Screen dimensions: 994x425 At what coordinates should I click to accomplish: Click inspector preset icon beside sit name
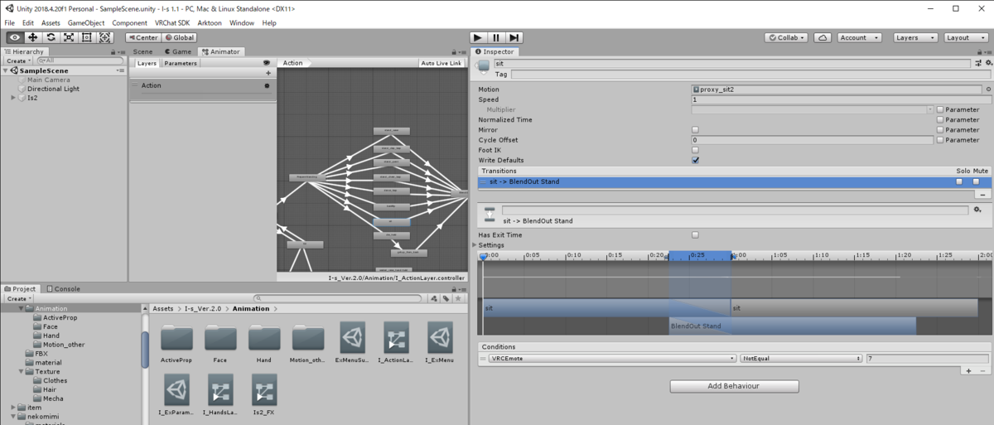[979, 63]
